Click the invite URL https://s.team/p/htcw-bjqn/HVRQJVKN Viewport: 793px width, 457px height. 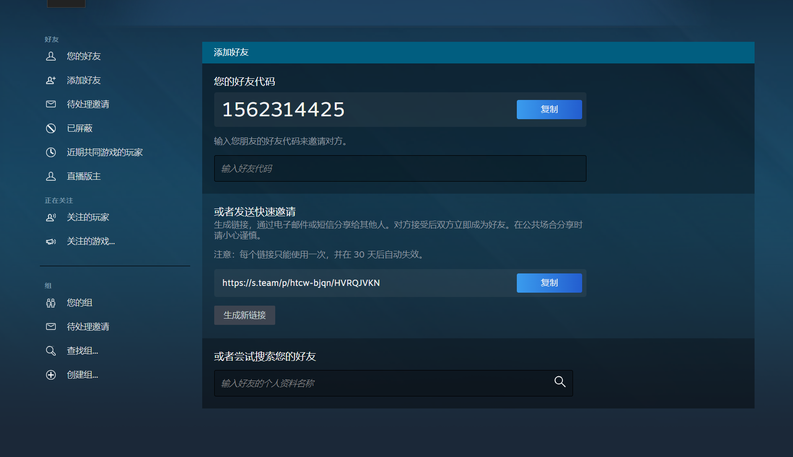[x=301, y=283]
